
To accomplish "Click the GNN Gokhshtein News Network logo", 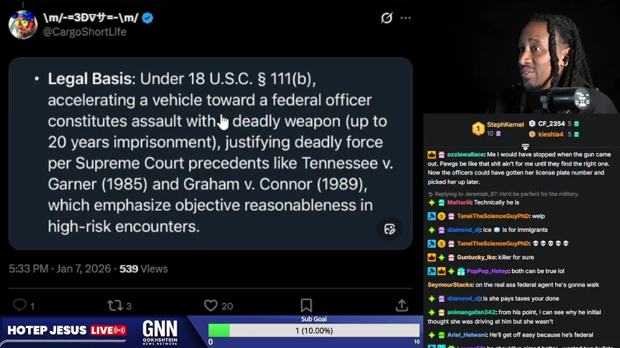I will click(x=160, y=333).
